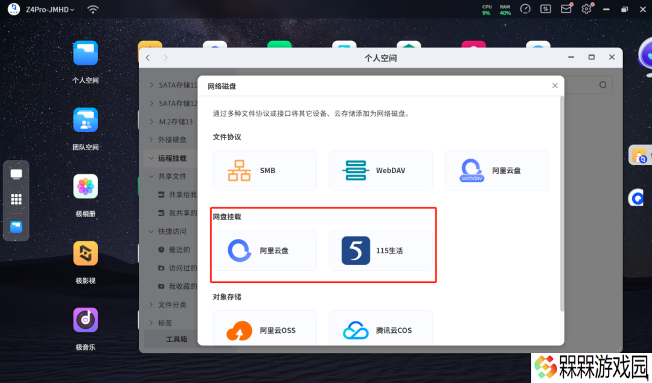This screenshot has height=383, width=652.
Task: Click the 网盘挂载 section heading
Action: pyautogui.click(x=227, y=217)
